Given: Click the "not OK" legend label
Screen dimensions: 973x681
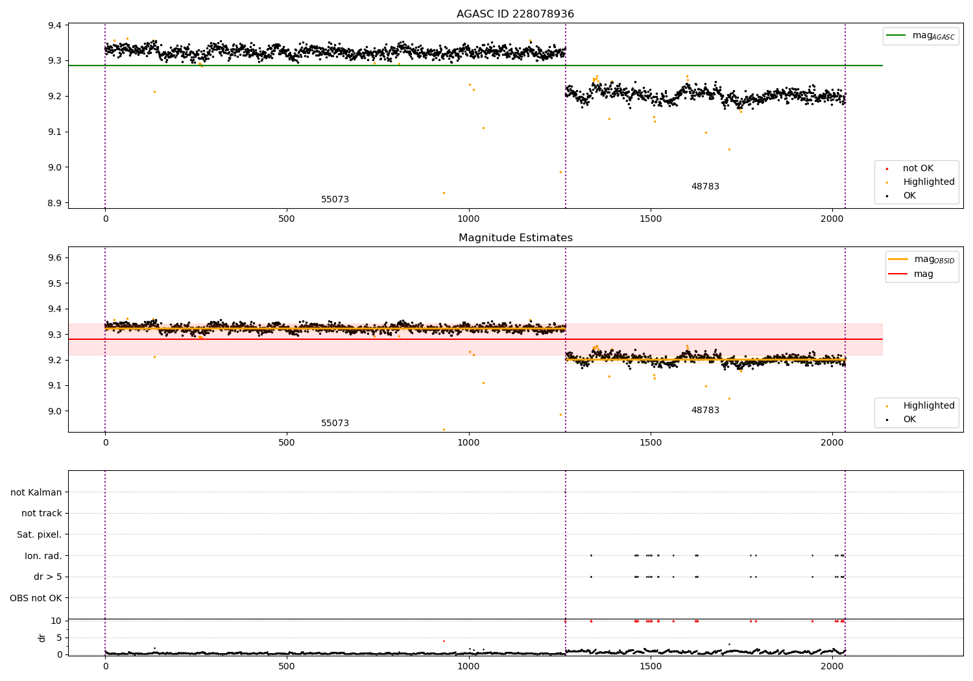Looking at the screenshot, I should tap(918, 169).
